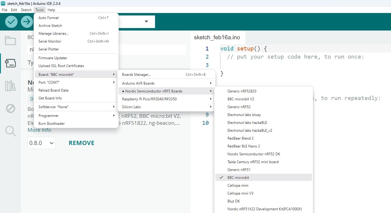Open Boards Manager... from submenu

166,74
